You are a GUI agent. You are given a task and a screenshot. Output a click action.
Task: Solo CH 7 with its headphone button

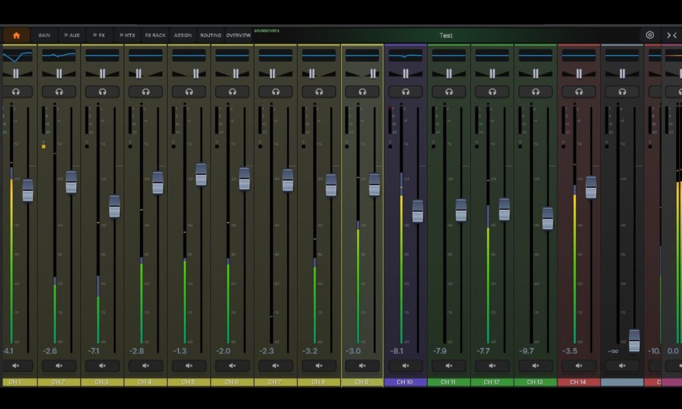(275, 91)
